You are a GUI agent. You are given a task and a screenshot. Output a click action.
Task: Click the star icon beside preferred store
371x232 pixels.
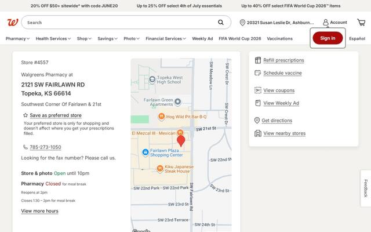pos(26,115)
